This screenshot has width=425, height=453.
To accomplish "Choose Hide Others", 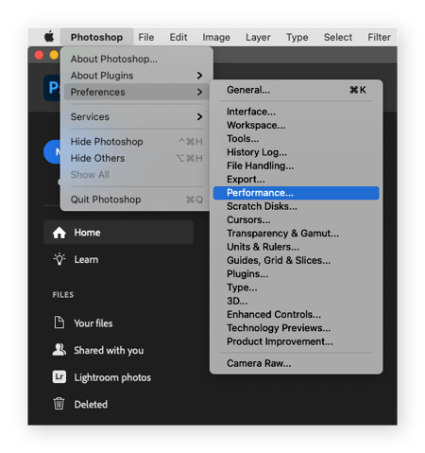I will pos(136,158).
